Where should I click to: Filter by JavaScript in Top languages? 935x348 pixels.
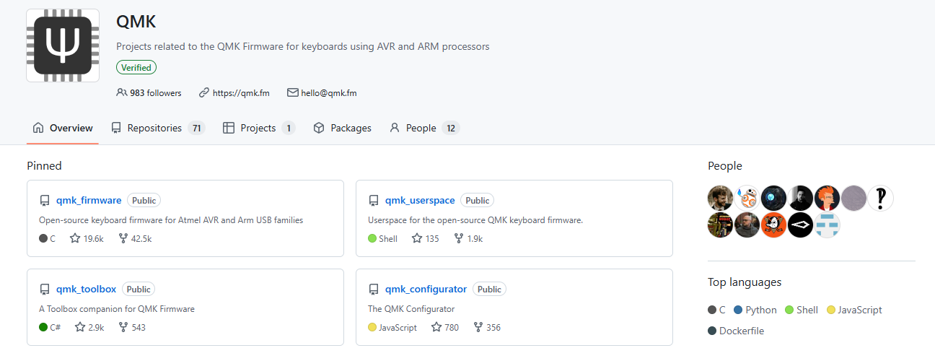(x=854, y=310)
